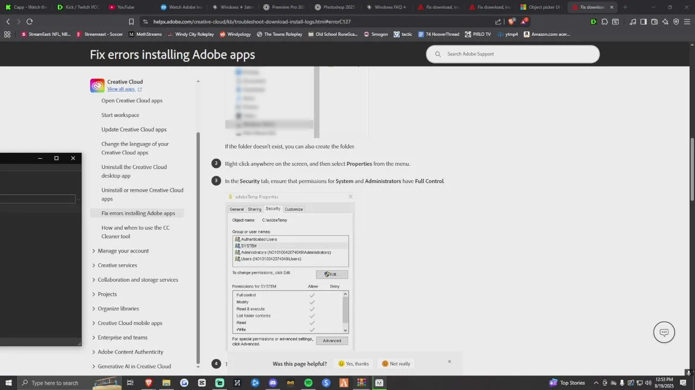Click the adobeTemp Properties screenshot image
The image size is (695, 390).
290,272
